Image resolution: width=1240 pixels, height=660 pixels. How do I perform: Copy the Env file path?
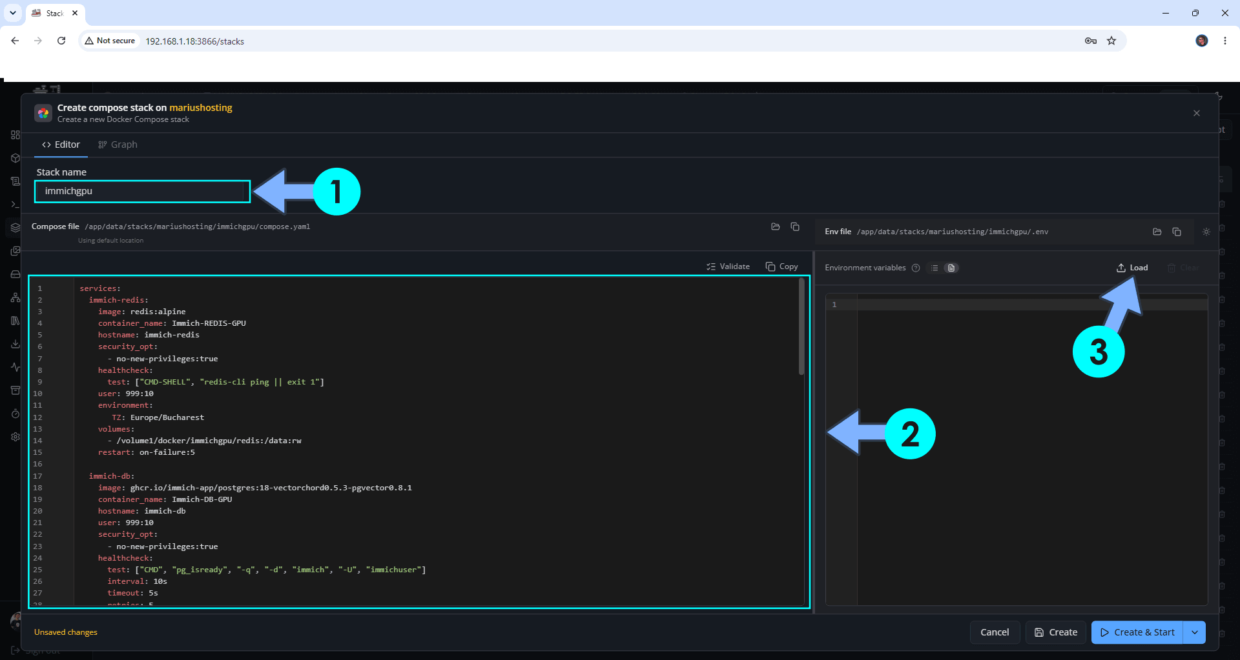point(1177,232)
